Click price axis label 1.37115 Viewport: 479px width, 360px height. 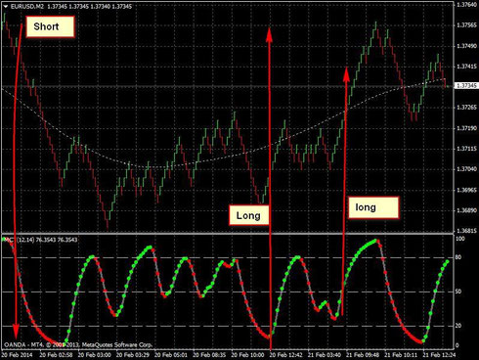(466, 149)
